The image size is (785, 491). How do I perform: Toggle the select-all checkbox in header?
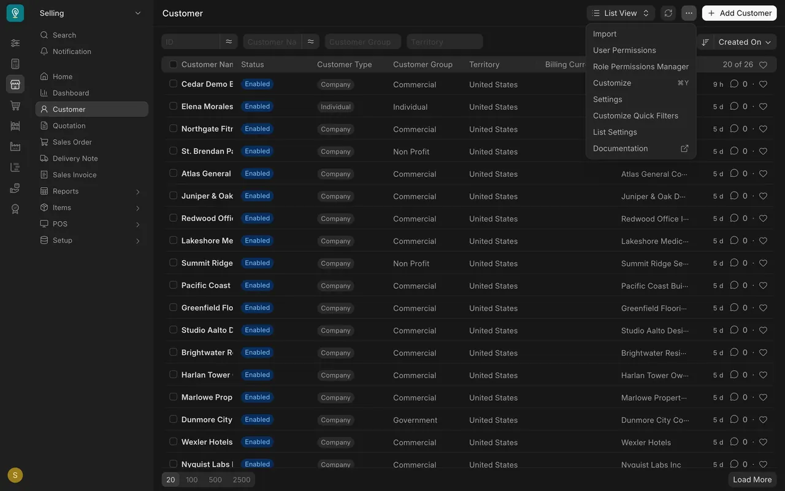click(x=173, y=64)
